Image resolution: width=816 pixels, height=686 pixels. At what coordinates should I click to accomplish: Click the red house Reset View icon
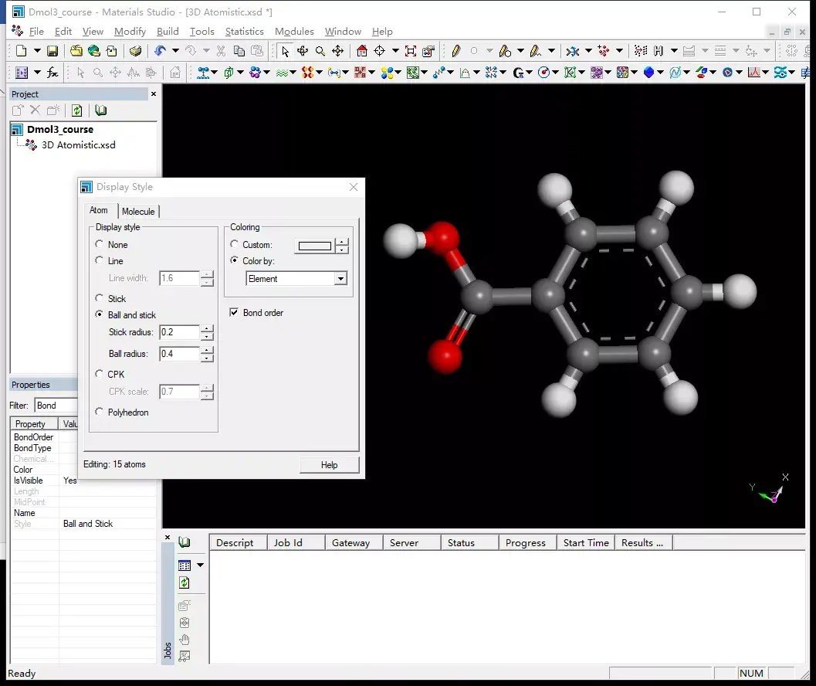(362, 51)
